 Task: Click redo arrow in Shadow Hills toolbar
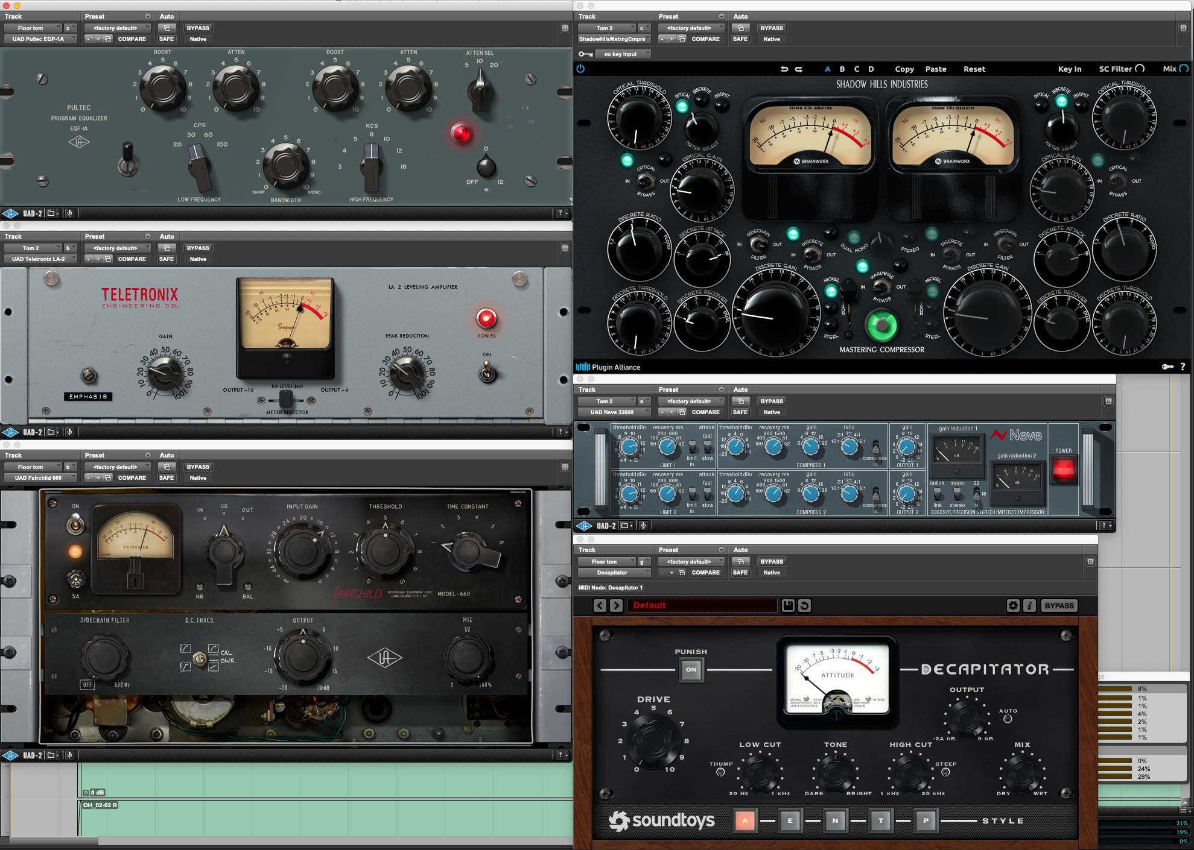point(799,69)
